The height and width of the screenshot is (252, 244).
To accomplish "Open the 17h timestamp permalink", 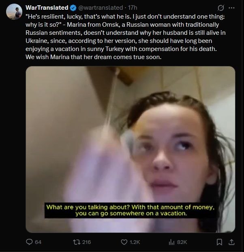I will tap(133, 8).
